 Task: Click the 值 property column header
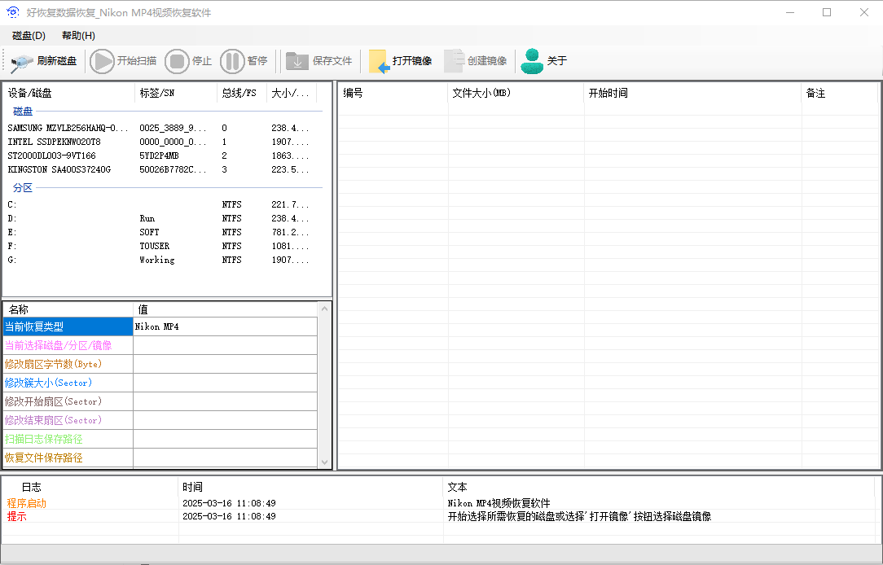226,309
